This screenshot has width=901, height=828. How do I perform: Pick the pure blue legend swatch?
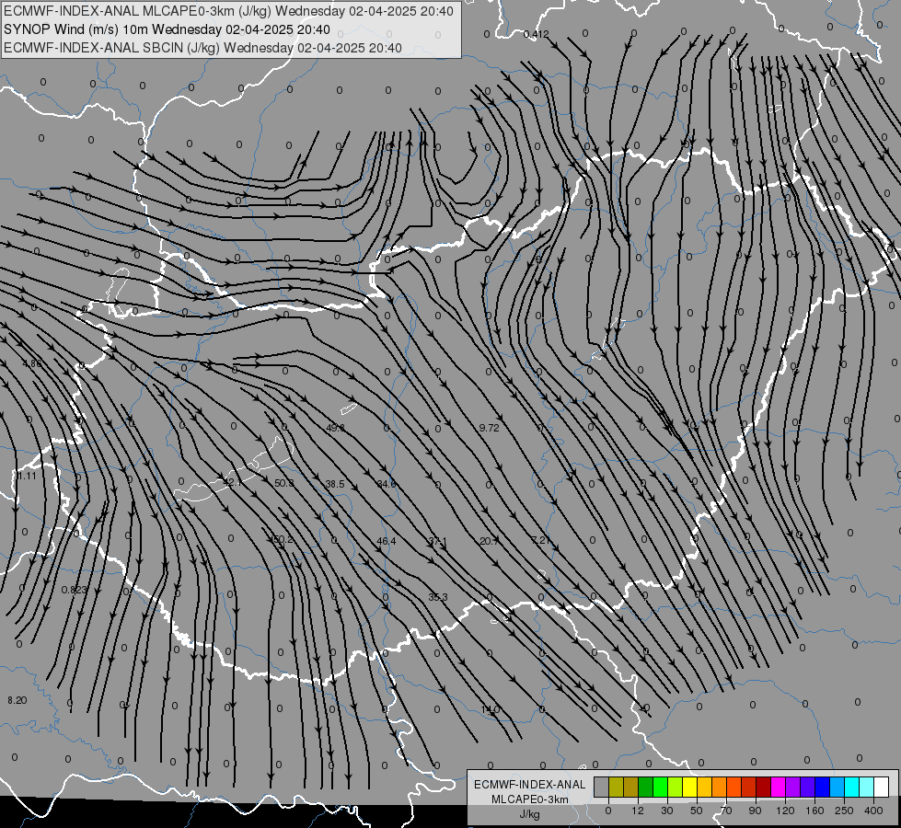822,787
